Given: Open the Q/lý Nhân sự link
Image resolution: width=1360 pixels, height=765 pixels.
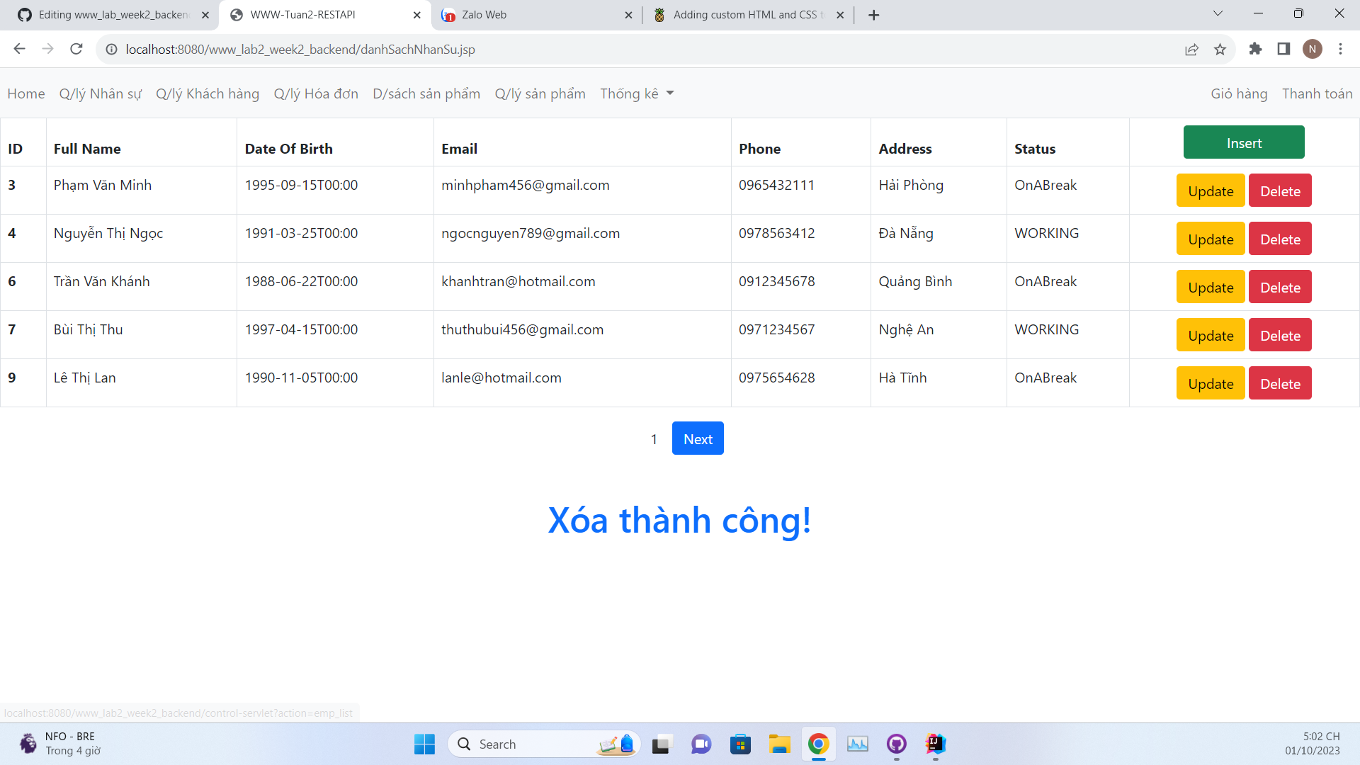Looking at the screenshot, I should point(100,93).
